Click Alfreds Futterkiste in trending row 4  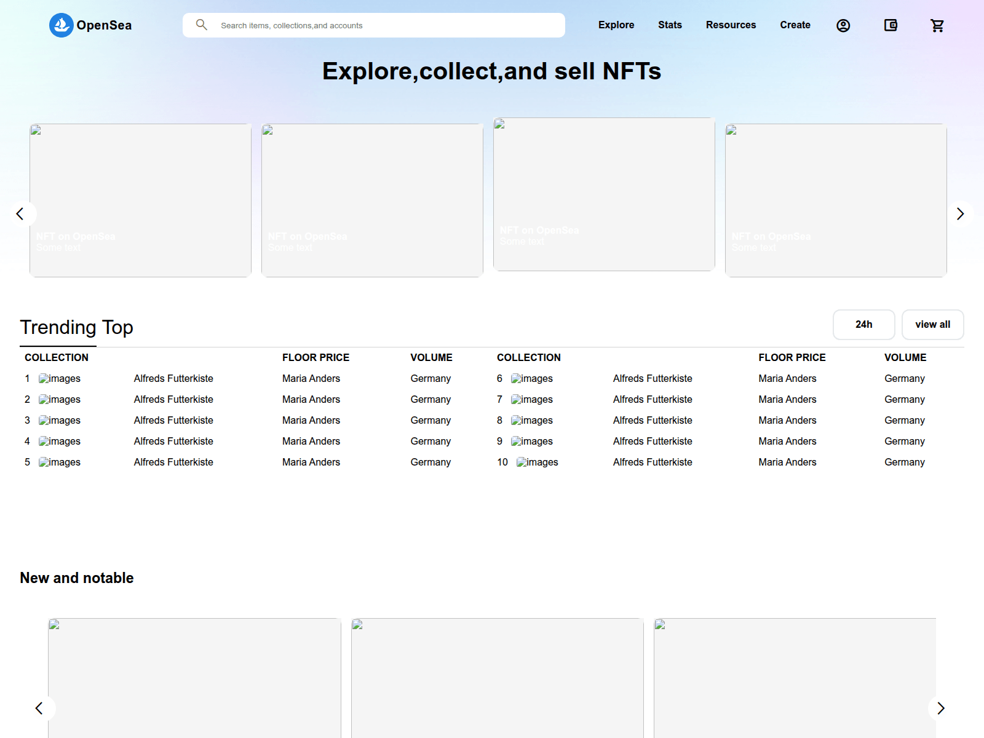click(173, 442)
